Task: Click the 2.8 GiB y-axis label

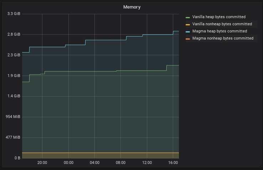Action: pyautogui.click(x=14, y=34)
